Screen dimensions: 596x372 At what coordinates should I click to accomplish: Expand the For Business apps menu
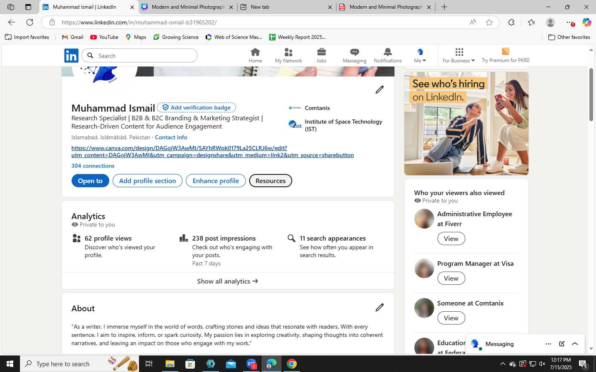tap(459, 55)
